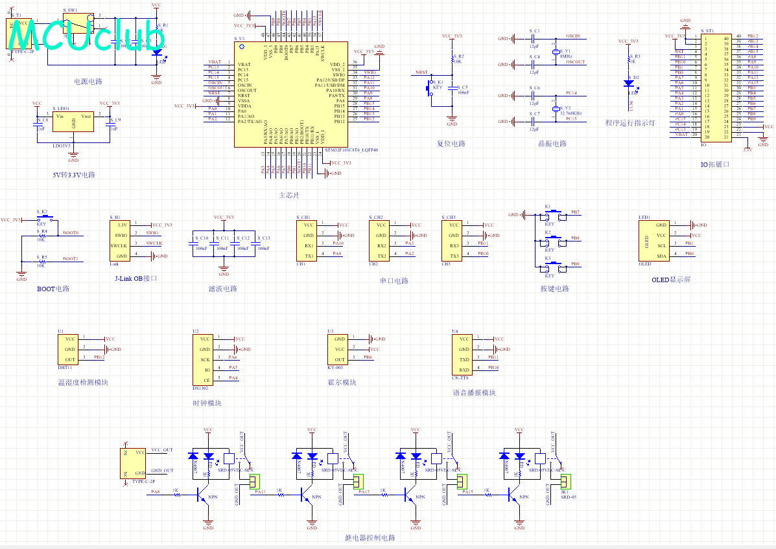Select the S_D2 LED diode symbol
This screenshot has height=549, width=776.
629,83
